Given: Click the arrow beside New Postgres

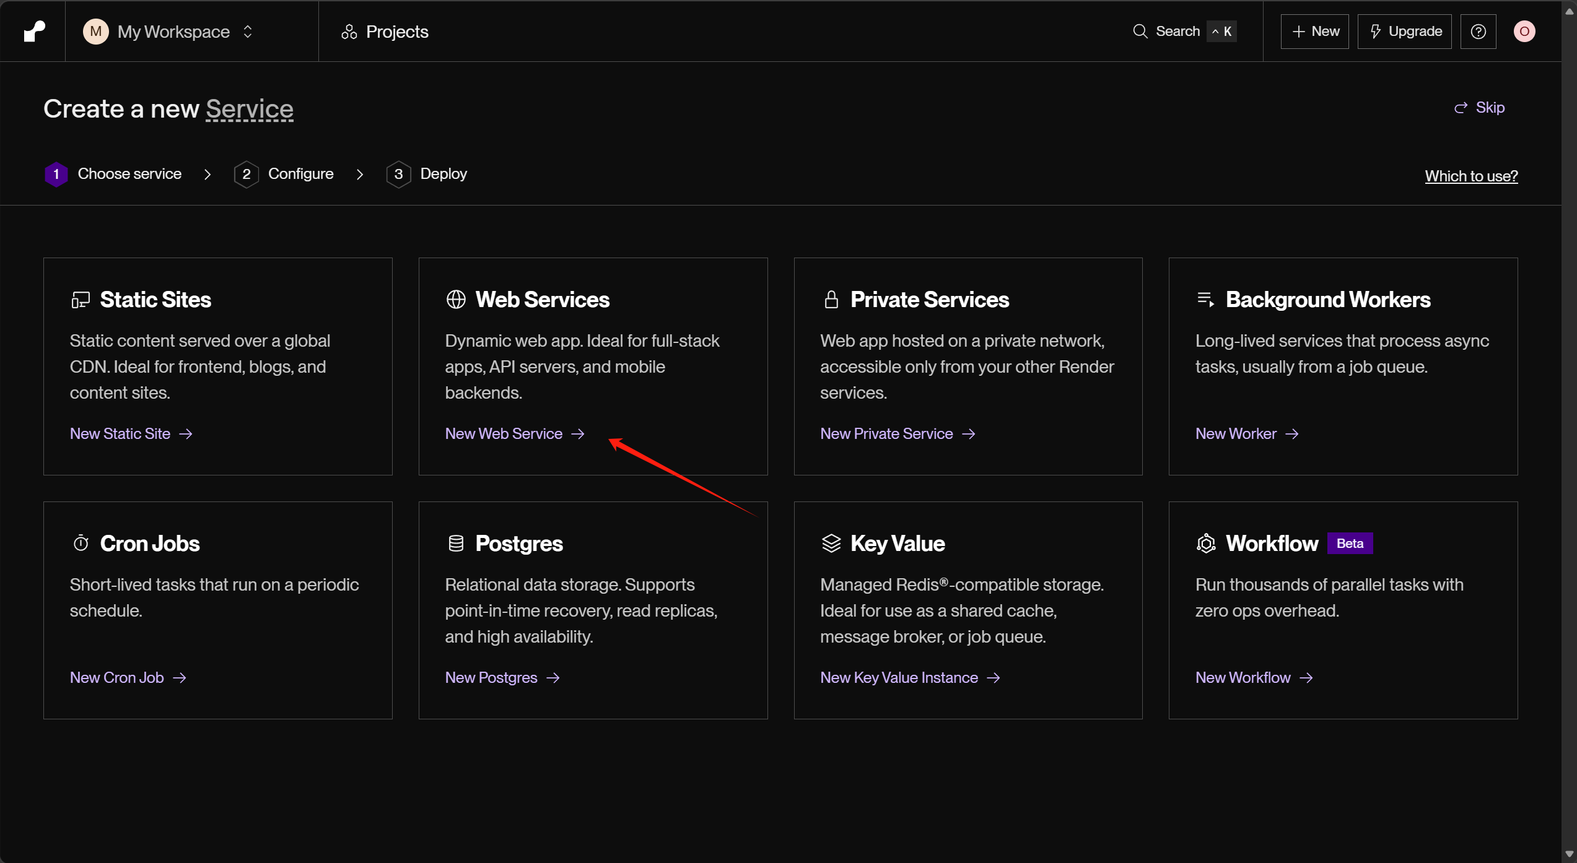Looking at the screenshot, I should [553, 678].
